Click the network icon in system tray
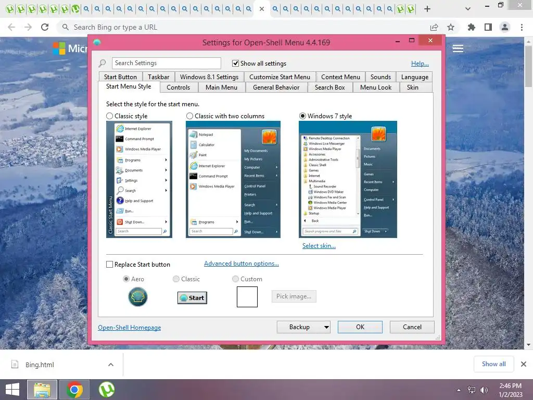This screenshot has width=533, height=400. pos(472,390)
